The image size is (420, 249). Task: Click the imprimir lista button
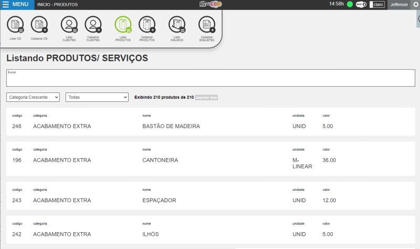coord(206,98)
